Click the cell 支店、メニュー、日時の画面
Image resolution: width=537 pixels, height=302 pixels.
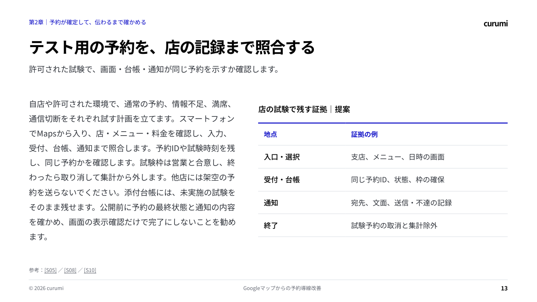398,157
